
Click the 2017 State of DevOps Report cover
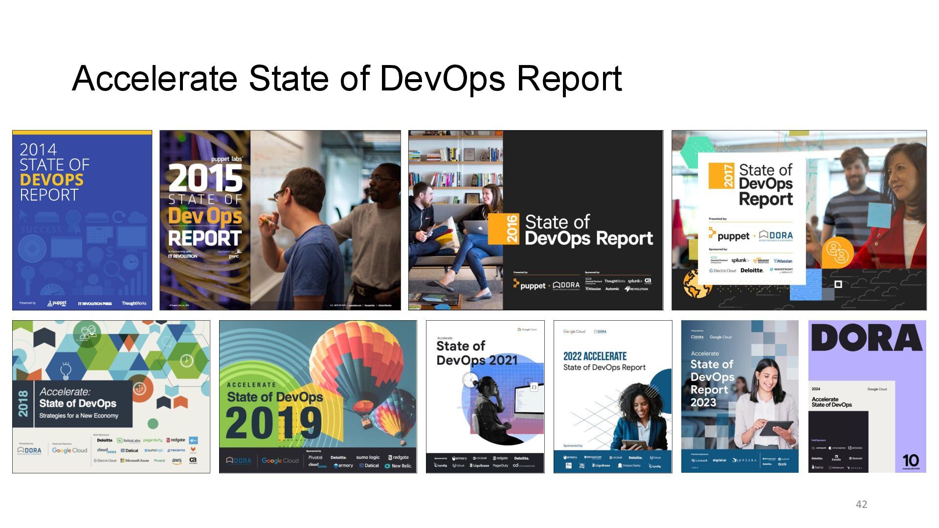pos(799,220)
